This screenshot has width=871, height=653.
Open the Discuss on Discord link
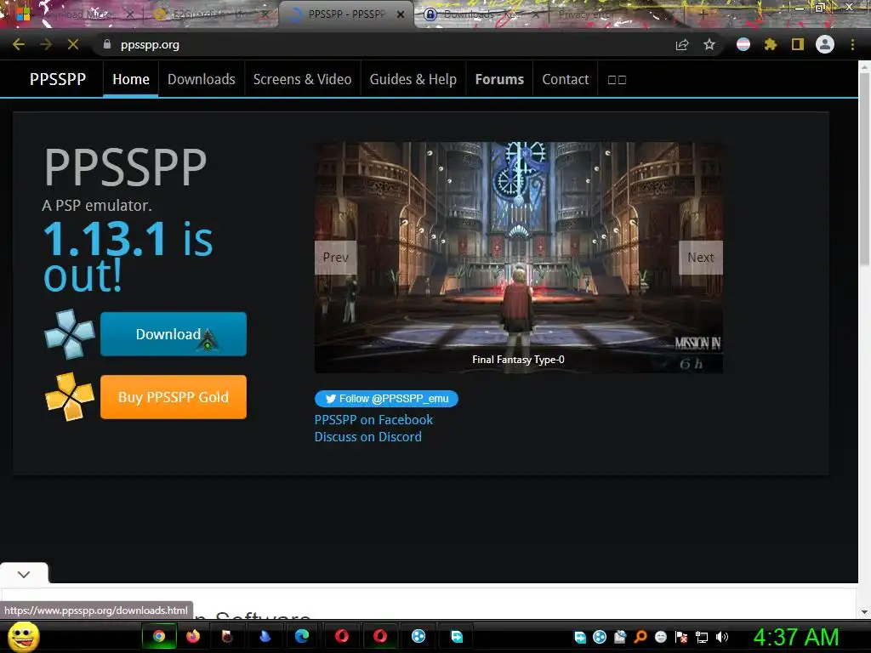coord(367,437)
